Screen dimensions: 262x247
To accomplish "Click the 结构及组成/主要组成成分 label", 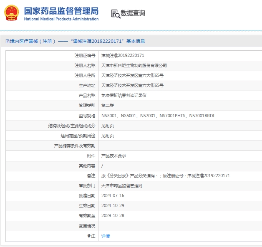I will pos(72,126).
